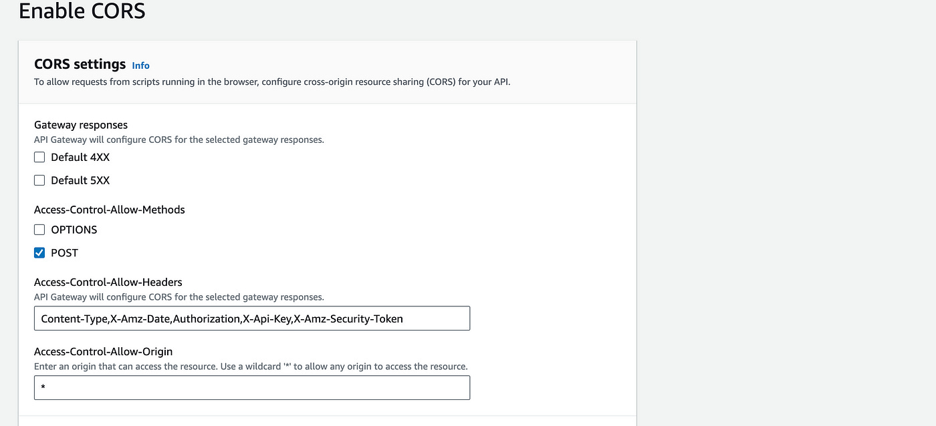
Task: Enable the Default 4XX gateway response checkbox
Action: [x=39, y=158]
